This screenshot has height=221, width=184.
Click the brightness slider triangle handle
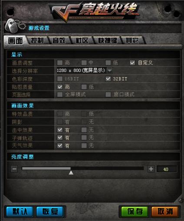pyautogui.click(x=71, y=172)
